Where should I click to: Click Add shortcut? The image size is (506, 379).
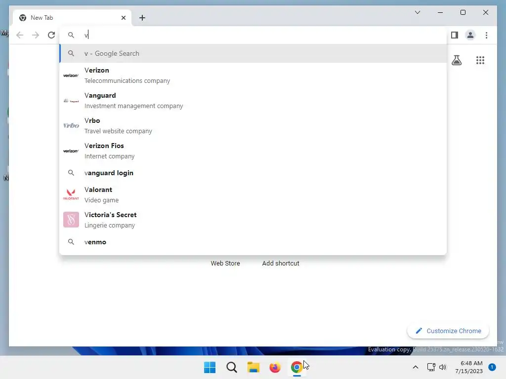(281, 264)
